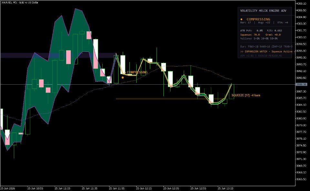Click the 3976.10 price scale label
This screenshot has height=191, width=310.
click(301, 139)
